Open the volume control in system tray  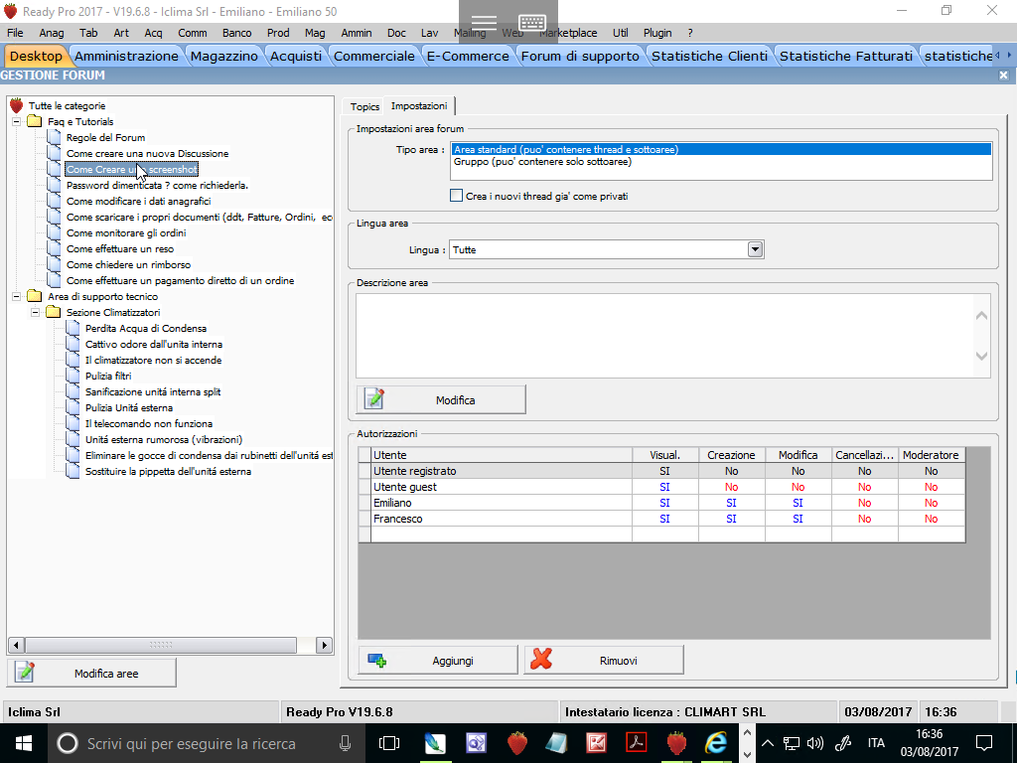pos(815,743)
